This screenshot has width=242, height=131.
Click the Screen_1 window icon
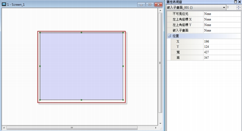point(4,4)
